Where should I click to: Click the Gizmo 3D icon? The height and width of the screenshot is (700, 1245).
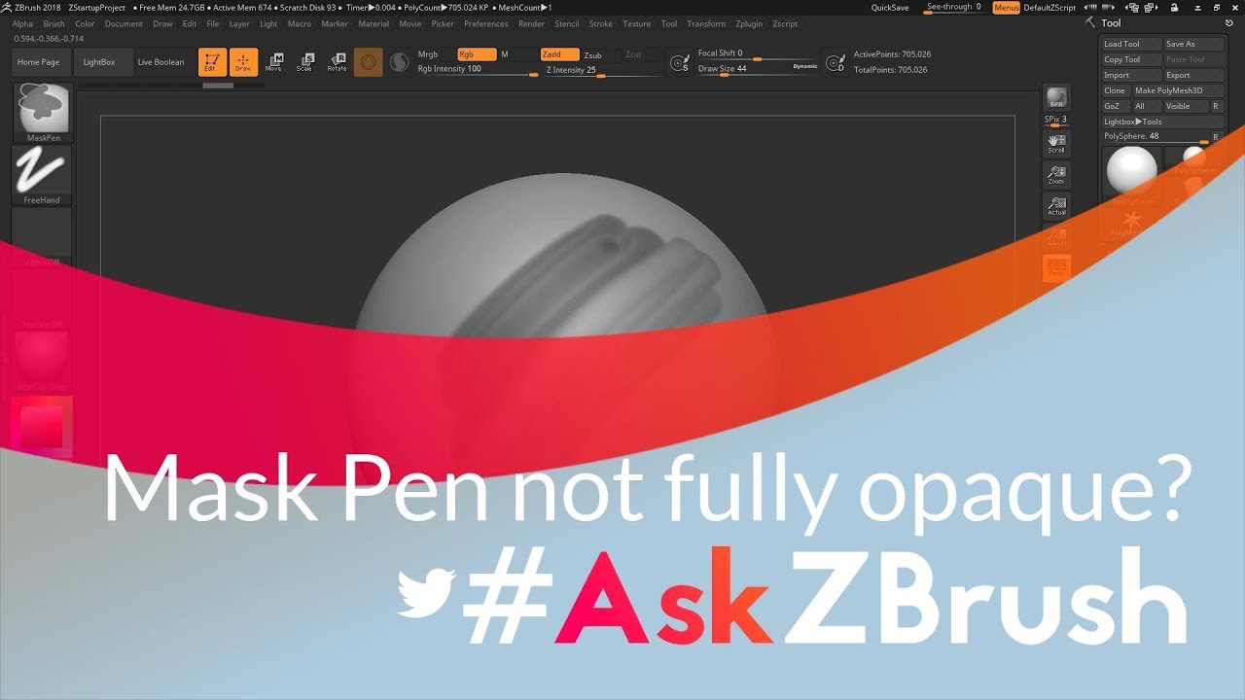point(368,62)
